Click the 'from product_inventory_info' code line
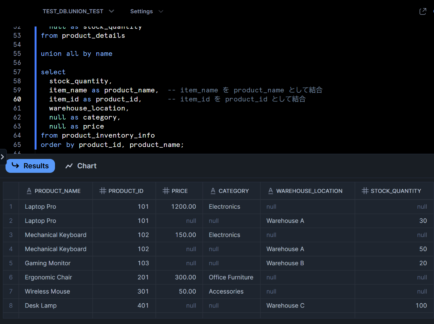 [x=98, y=135]
